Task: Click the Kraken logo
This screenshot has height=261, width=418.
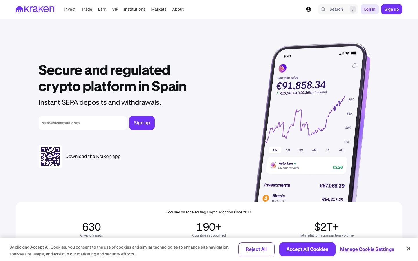Action: coord(35,9)
